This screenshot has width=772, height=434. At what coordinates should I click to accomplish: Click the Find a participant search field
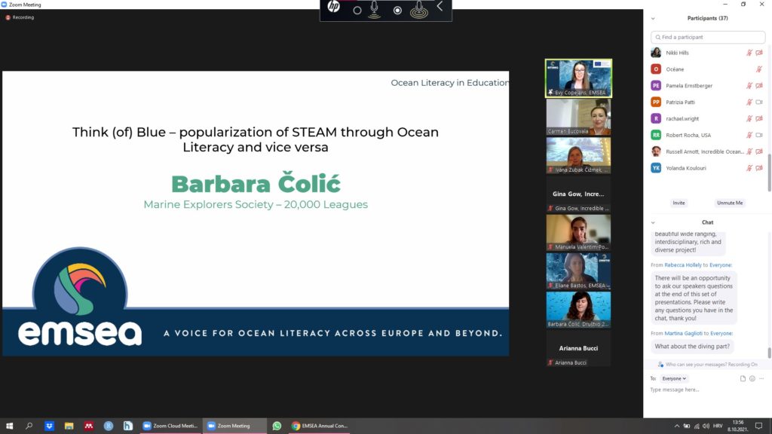tap(708, 37)
